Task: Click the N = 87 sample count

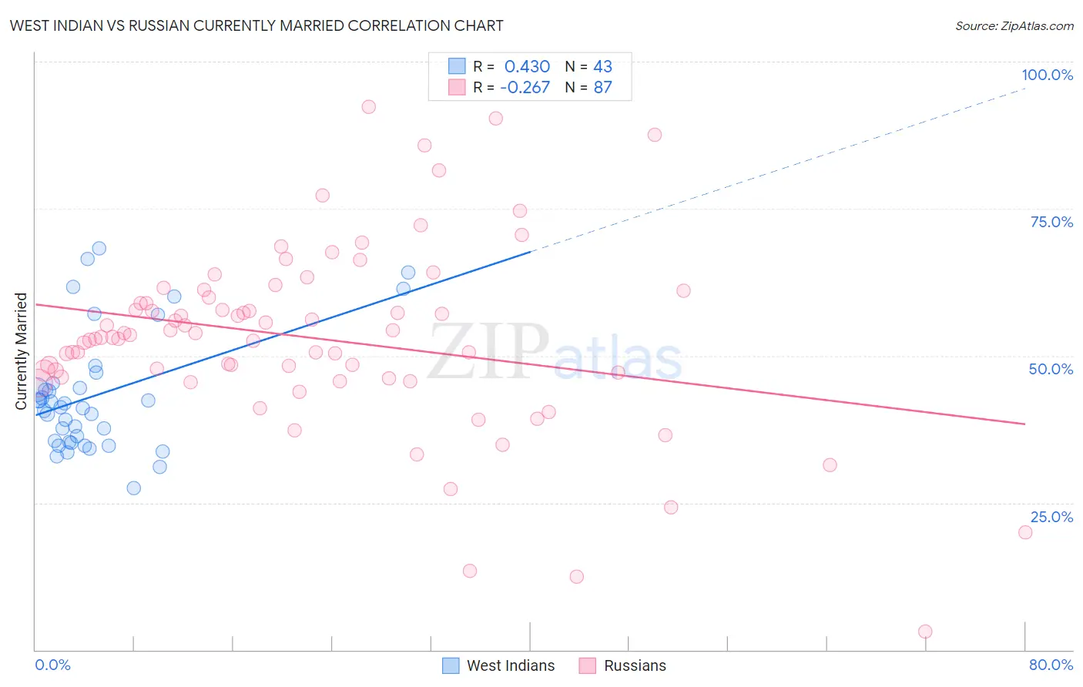Action: click(x=588, y=87)
